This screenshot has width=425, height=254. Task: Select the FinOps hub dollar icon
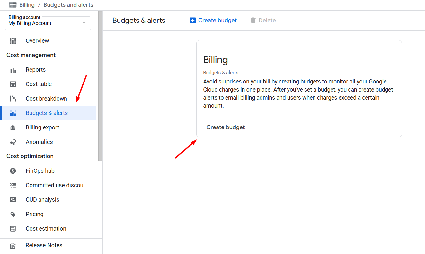13,171
